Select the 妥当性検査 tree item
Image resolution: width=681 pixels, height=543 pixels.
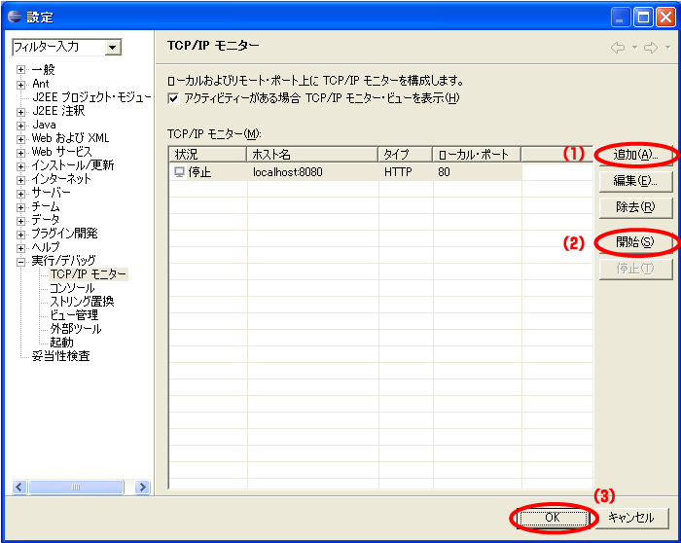point(60,356)
